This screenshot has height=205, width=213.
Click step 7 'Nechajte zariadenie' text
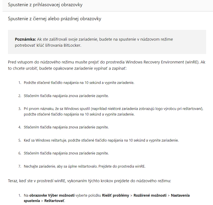[x=85, y=166]
